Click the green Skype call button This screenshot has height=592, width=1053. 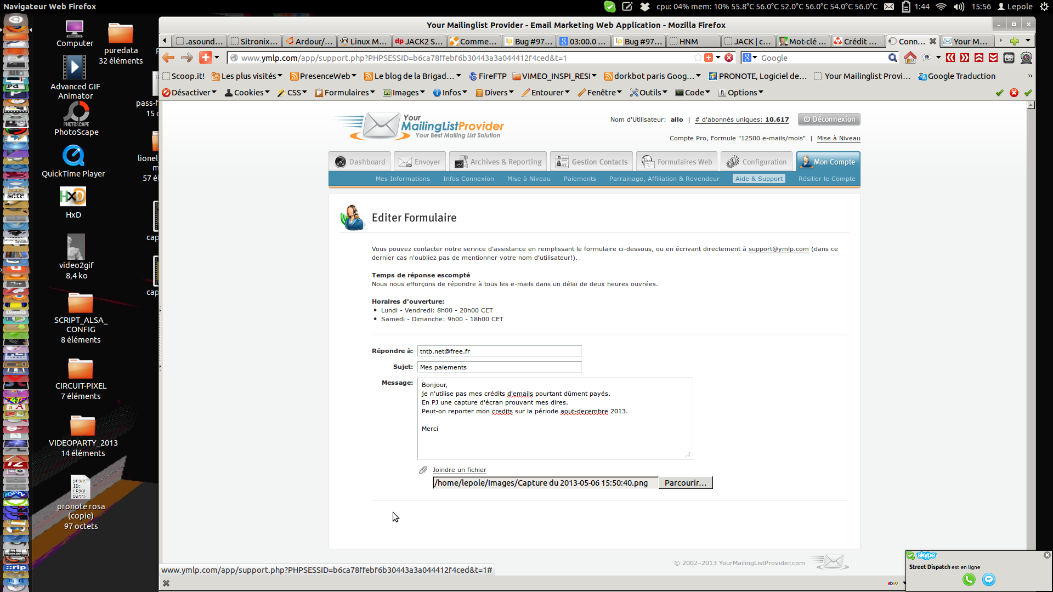coord(969,579)
